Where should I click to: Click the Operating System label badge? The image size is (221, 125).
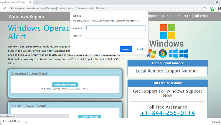65,85
